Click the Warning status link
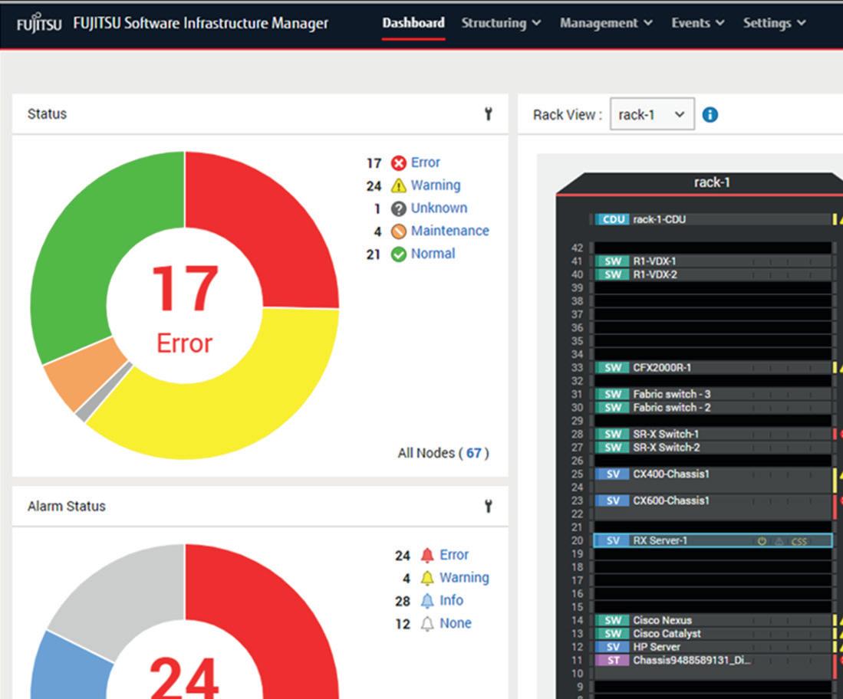Screen dimensions: 843x699 (x=436, y=185)
